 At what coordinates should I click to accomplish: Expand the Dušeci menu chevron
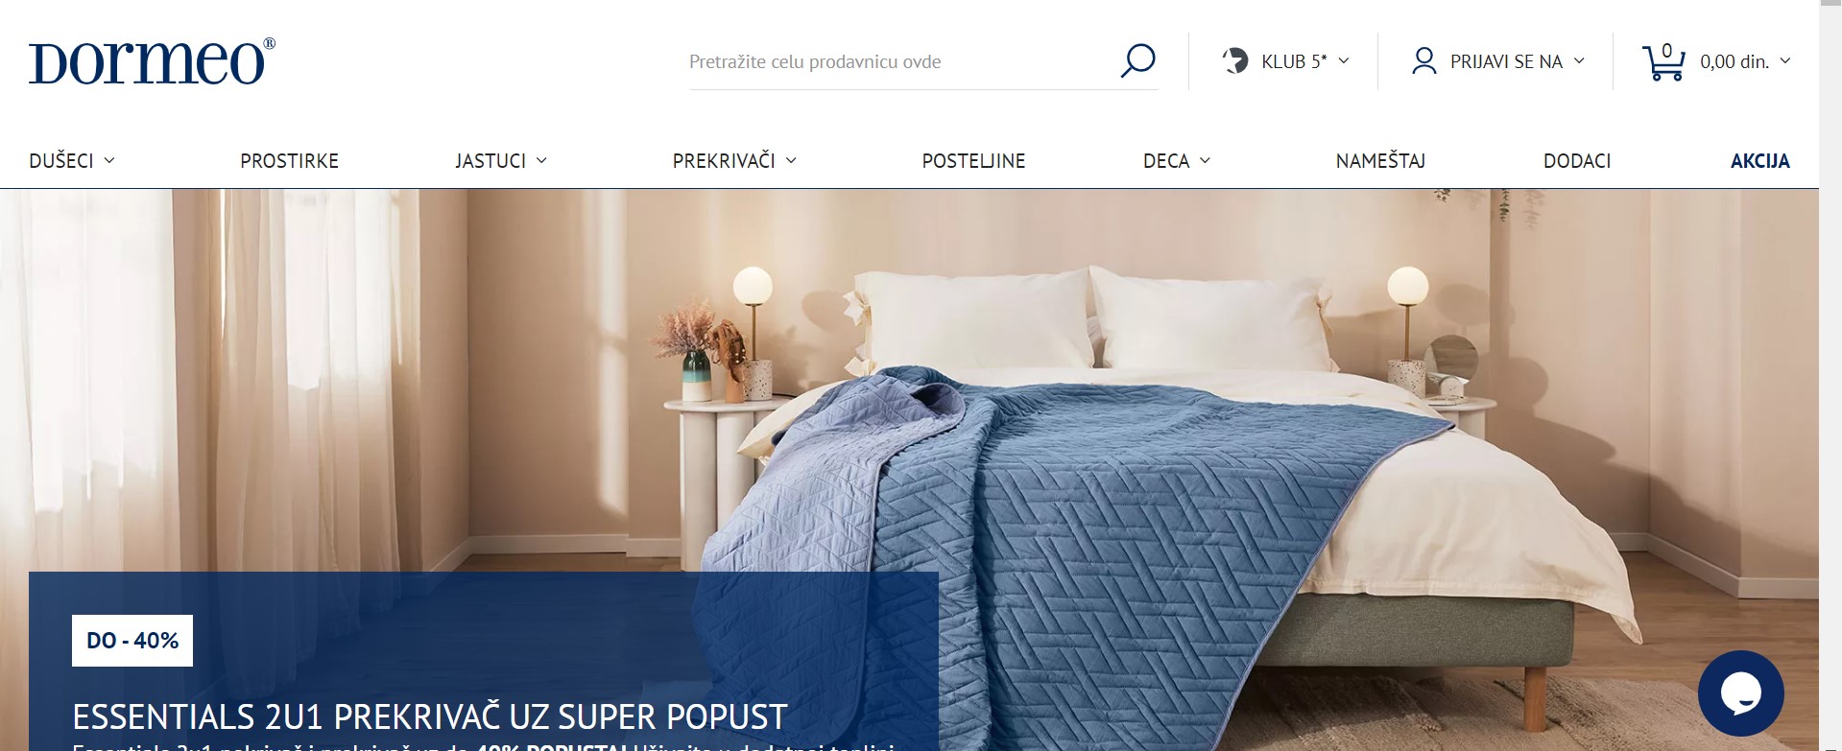pos(109,160)
